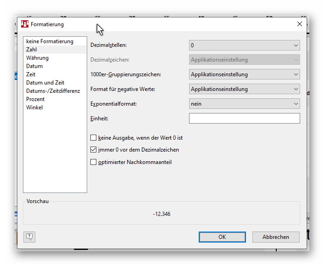
Task: Select 'Winkel' from the format list
Action: [34, 108]
